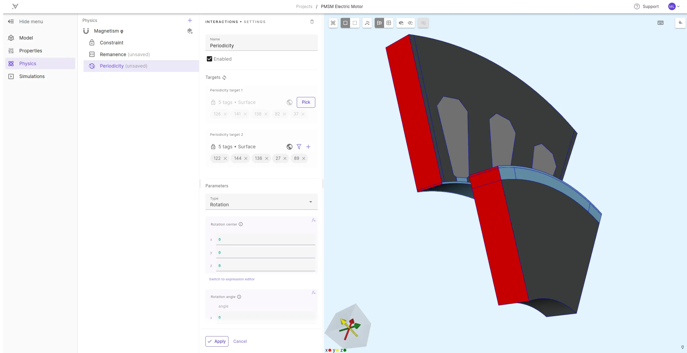Open the Properties section in the sidebar
Screen dimensions: 687x353
[40, 51]
